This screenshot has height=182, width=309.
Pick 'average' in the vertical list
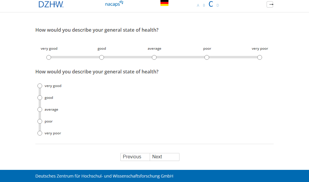point(40,109)
